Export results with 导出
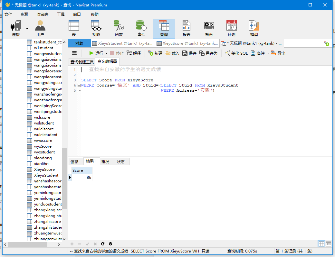Image resolution: width=335 pixels, height=257 pixels. click(x=278, y=53)
